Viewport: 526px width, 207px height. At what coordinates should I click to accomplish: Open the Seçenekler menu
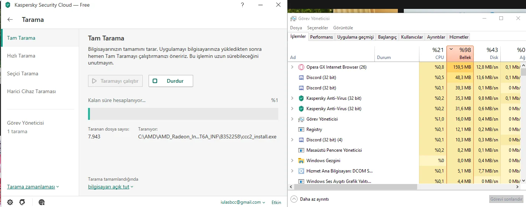pos(317,28)
